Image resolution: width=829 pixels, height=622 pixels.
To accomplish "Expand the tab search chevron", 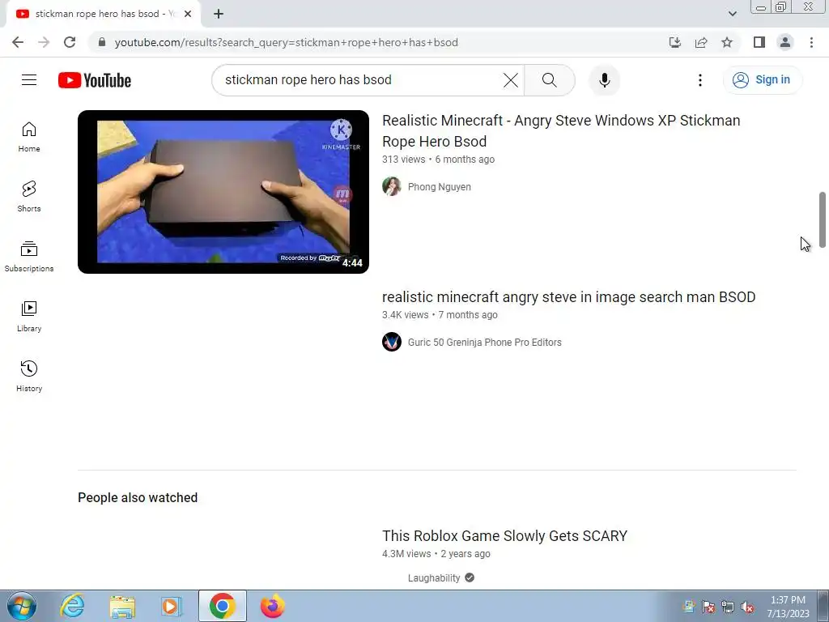I will [x=732, y=14].
